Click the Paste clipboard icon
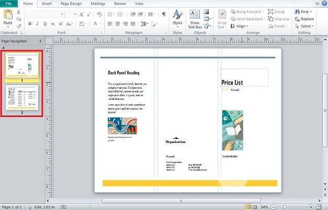 8,15
